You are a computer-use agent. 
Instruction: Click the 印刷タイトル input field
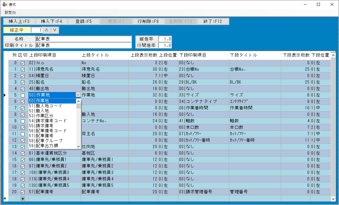83,45
